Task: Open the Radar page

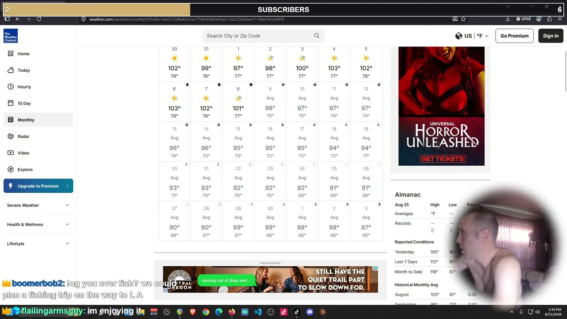Action: [38, 136]
